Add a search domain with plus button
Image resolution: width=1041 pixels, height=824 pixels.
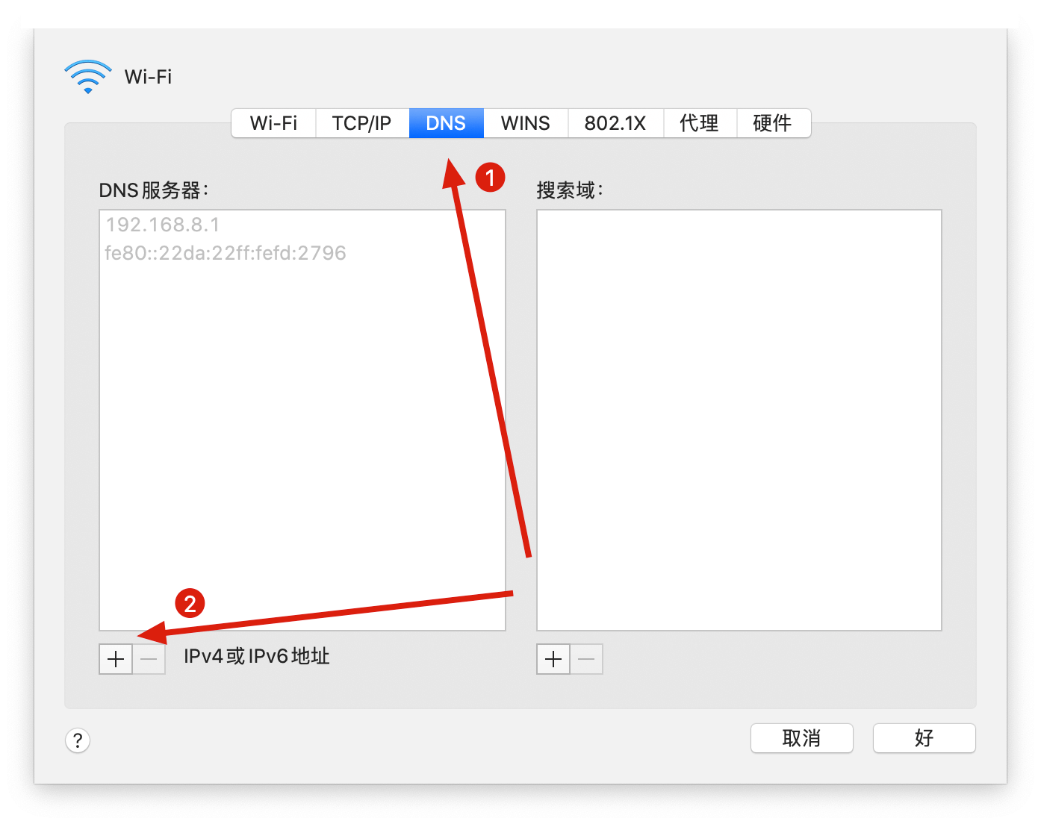(x=553, y=659)
